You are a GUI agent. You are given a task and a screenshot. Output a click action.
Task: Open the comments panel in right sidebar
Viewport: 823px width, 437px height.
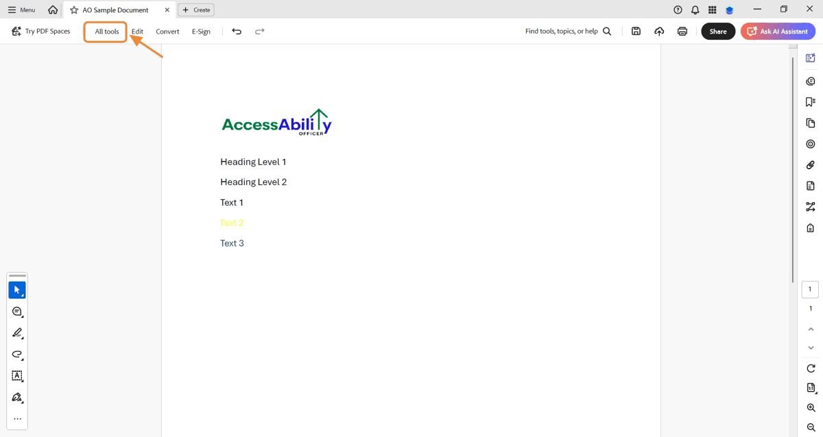[x=811, y=81]
